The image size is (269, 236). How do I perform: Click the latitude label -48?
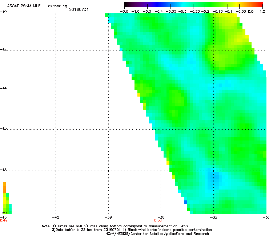[x=3, y=170]
